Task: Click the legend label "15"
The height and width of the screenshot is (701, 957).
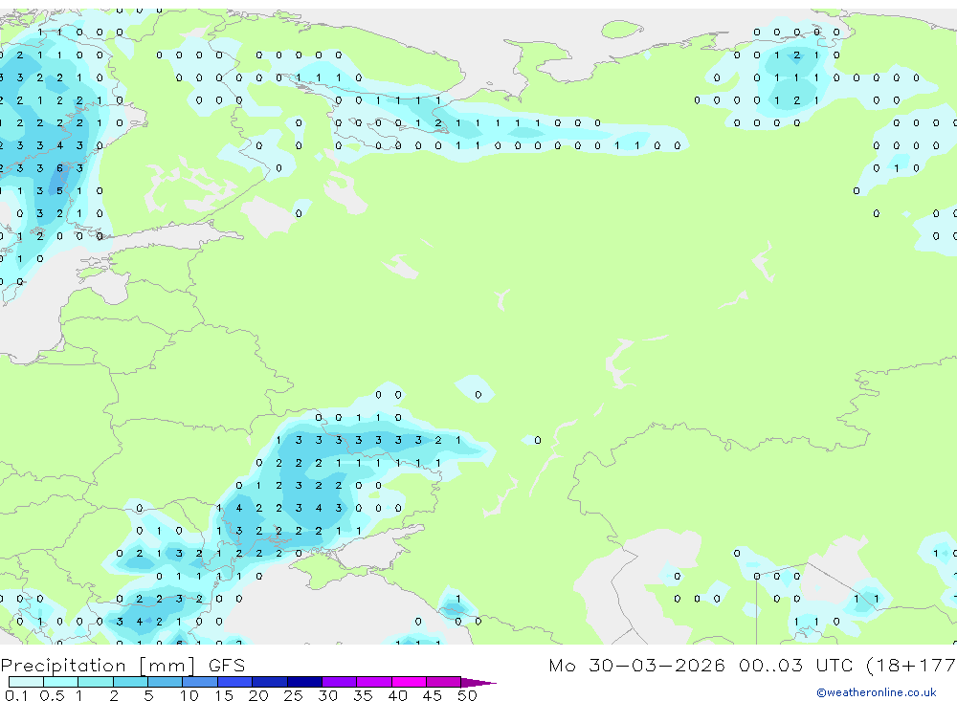Action: tap(224, 695)
